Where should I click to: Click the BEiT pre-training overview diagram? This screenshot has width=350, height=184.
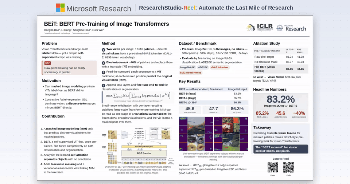tap(138, 146)
